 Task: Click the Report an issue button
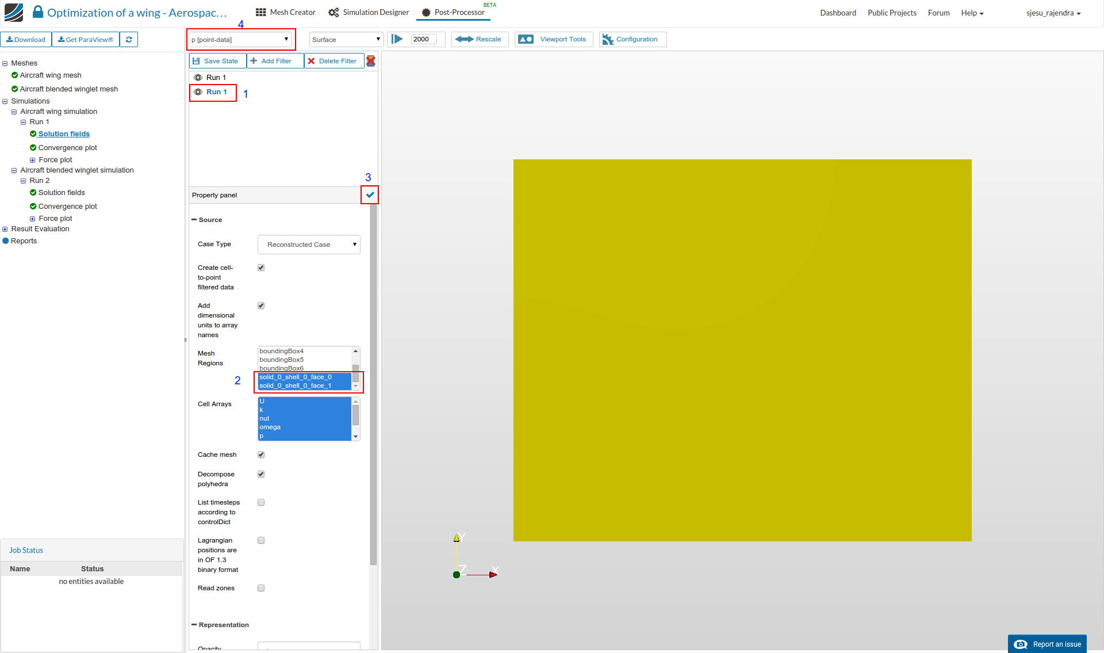tap(1047, 644)
